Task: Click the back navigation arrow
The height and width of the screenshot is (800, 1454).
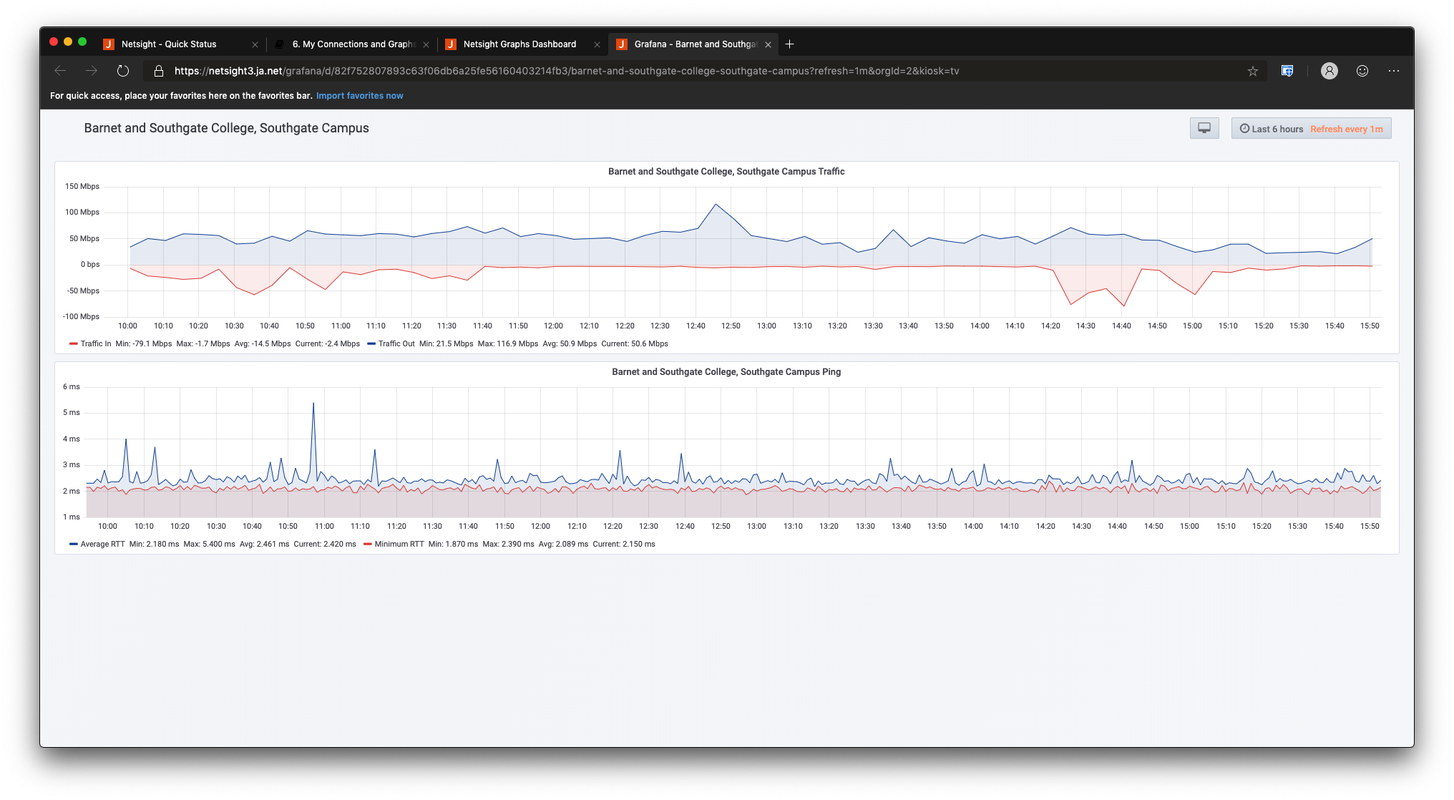Action: pyautogui.click(x=60, y=71)
